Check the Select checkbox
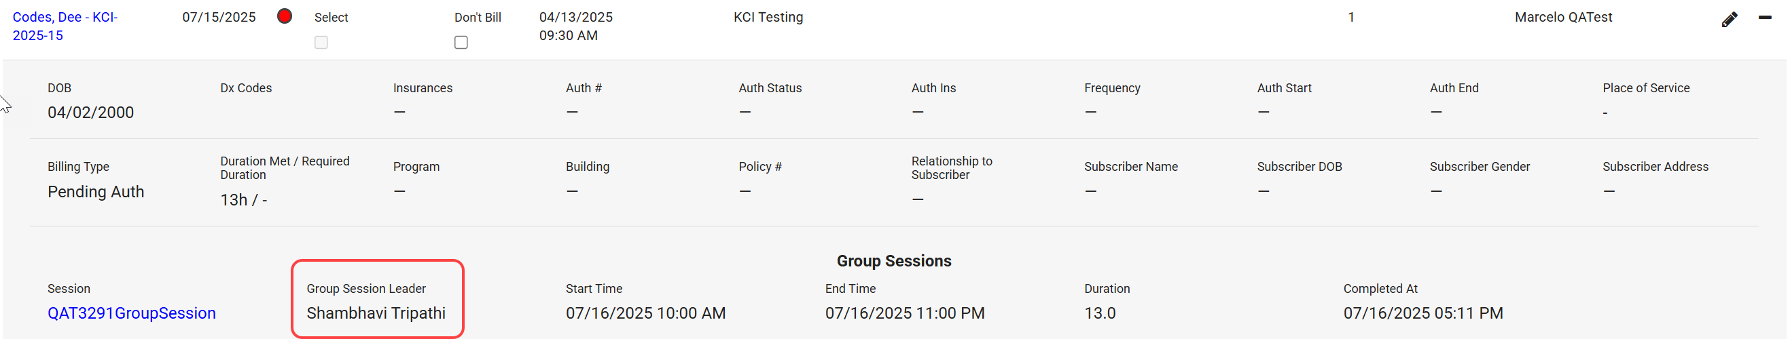The width and height of the screenshot is (1790, 339). click(x=321, y=42)
